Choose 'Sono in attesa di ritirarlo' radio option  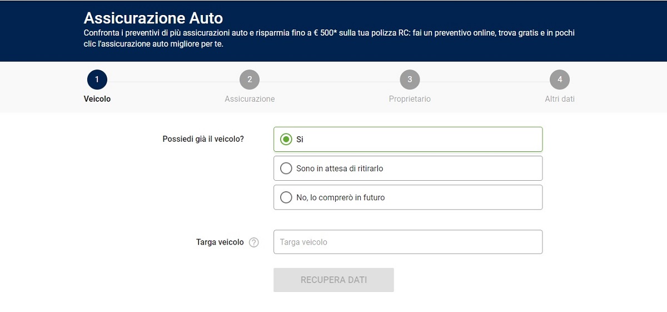[286, 169]
